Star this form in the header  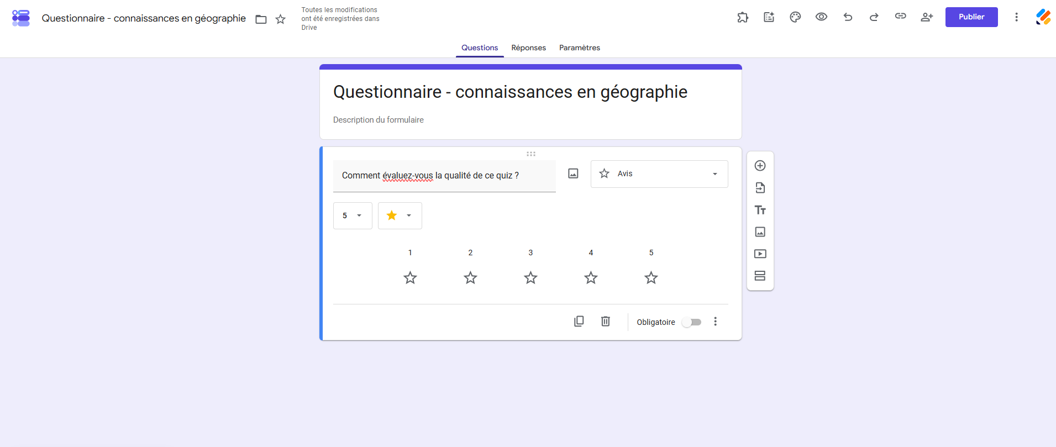[281, 19]
